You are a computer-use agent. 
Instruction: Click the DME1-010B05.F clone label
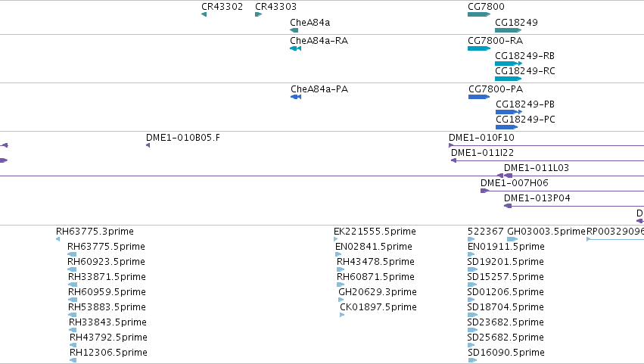point(183,138)
